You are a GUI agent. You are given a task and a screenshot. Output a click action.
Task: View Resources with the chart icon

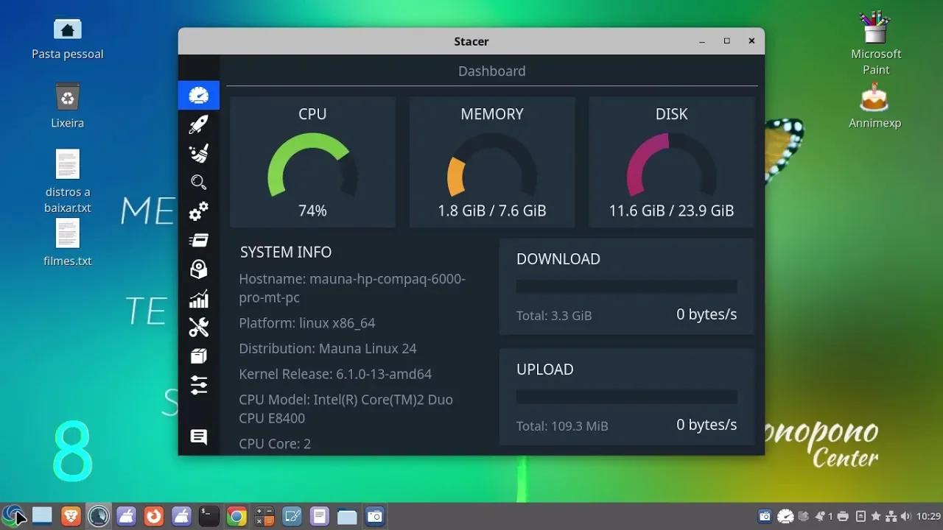coord(198,298)
